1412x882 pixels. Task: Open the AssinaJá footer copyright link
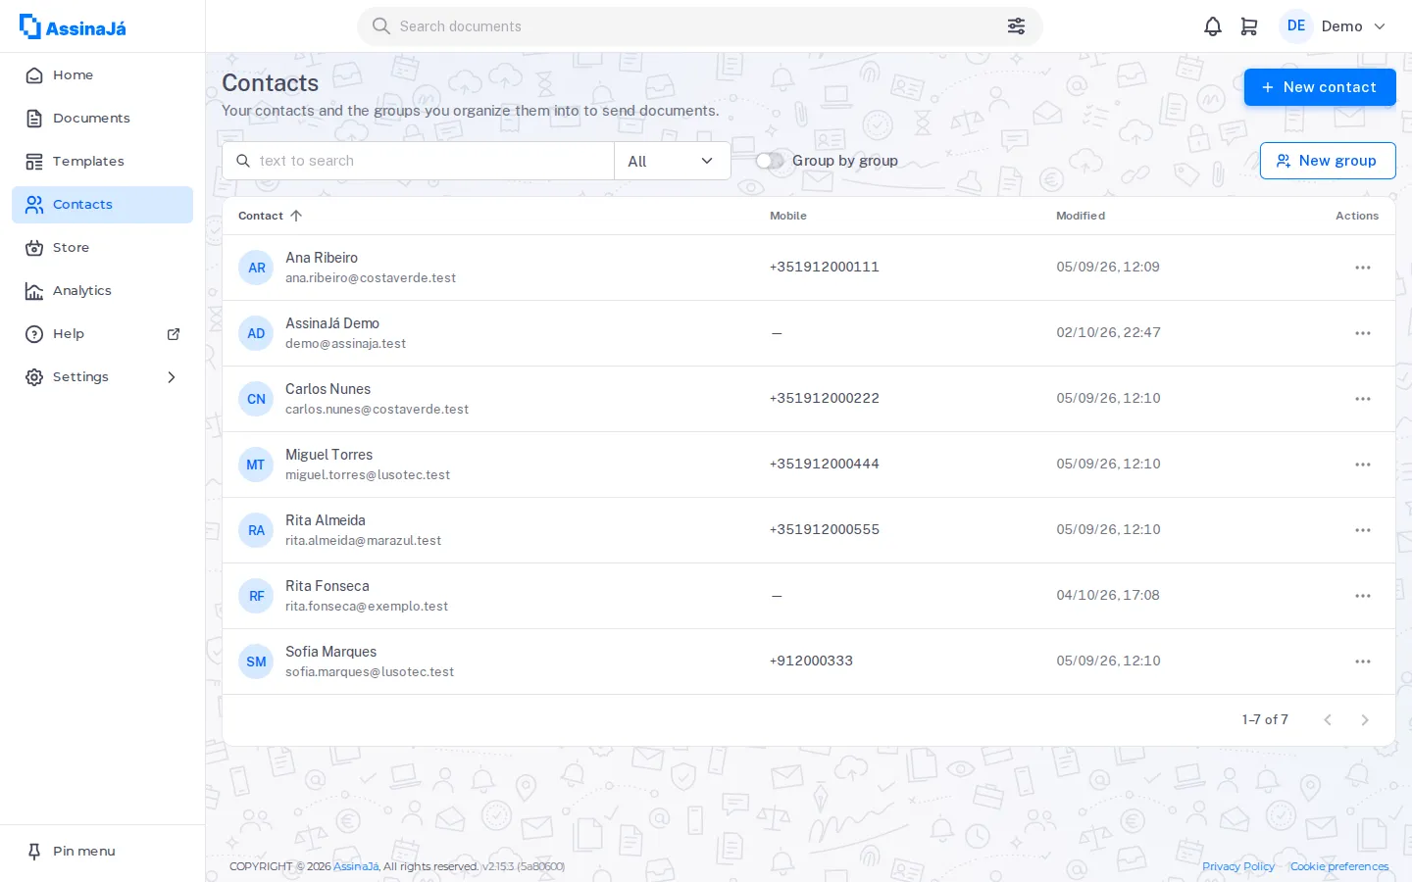(355, 866)
